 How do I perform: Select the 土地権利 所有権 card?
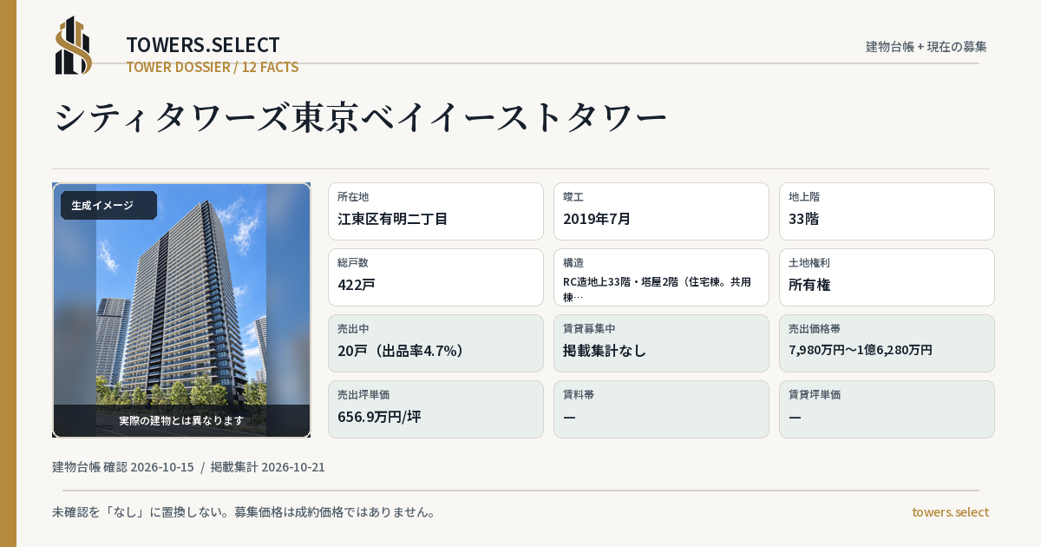tap(887, 277)
